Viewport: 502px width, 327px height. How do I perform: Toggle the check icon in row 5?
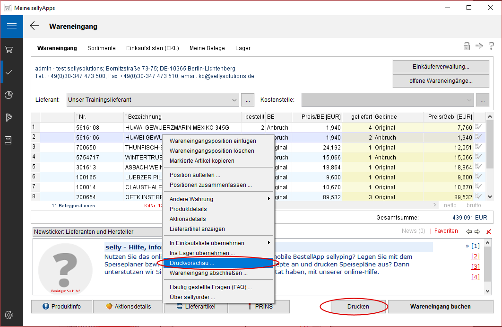[x=479, y=167]
